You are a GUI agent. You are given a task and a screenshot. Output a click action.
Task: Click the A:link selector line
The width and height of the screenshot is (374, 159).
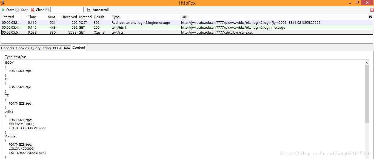coord(9,112)
